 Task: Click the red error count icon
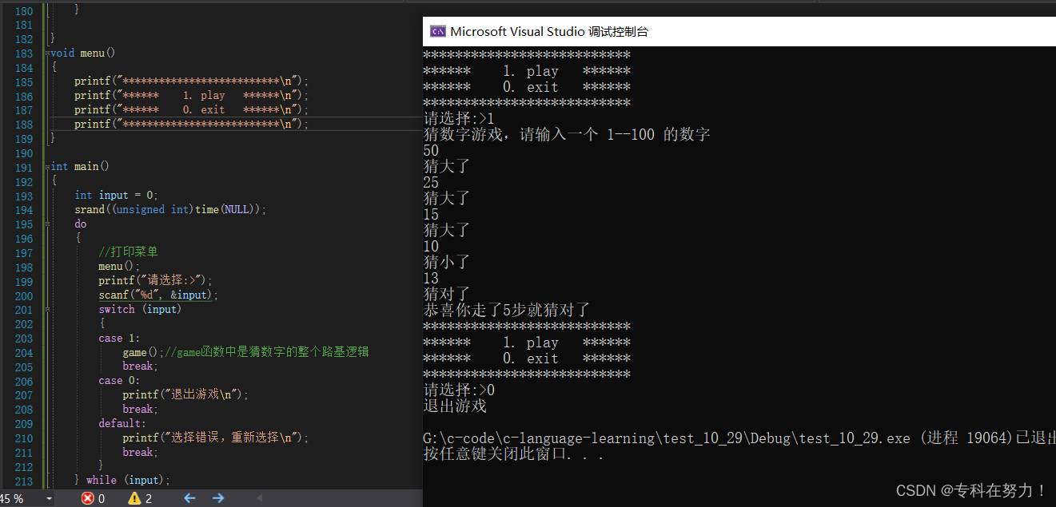click(x=87, y=498)
